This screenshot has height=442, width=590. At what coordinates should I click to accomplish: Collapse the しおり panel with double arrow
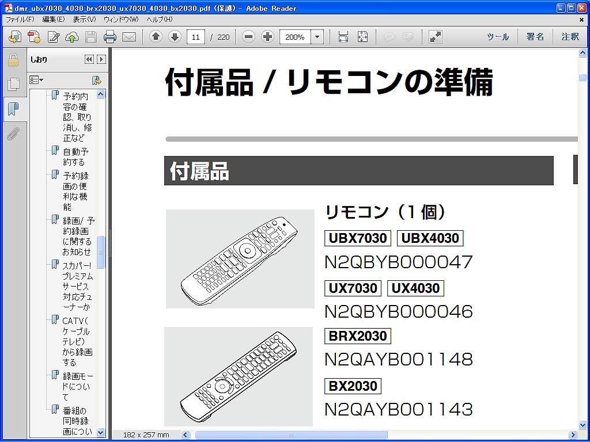pyautogui.click(x=89, y=59)
